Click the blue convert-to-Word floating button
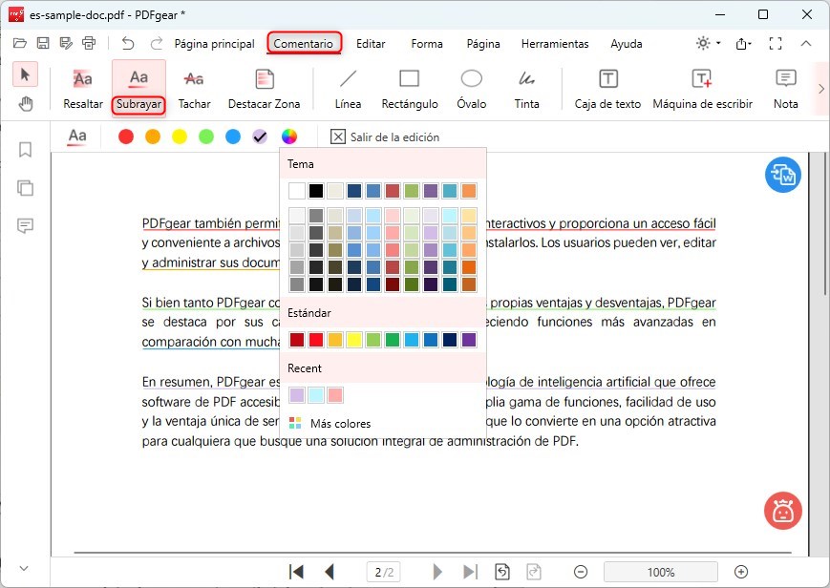 pyautogui.click(x=783, y=175)
